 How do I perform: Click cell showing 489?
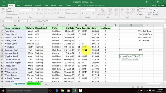[x=131, y=50]
